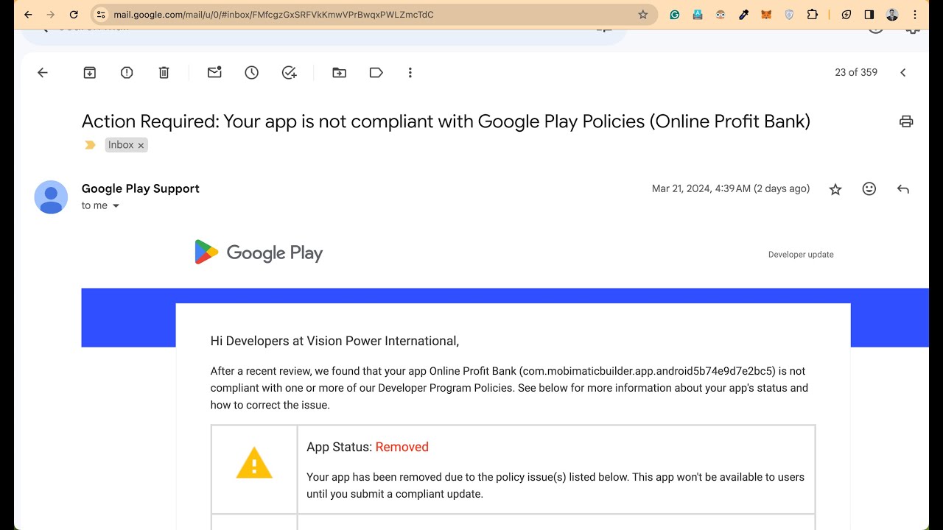Open Grammarly extension
Viewport: 943px width, 530px height.
click(x=675, y=14)
